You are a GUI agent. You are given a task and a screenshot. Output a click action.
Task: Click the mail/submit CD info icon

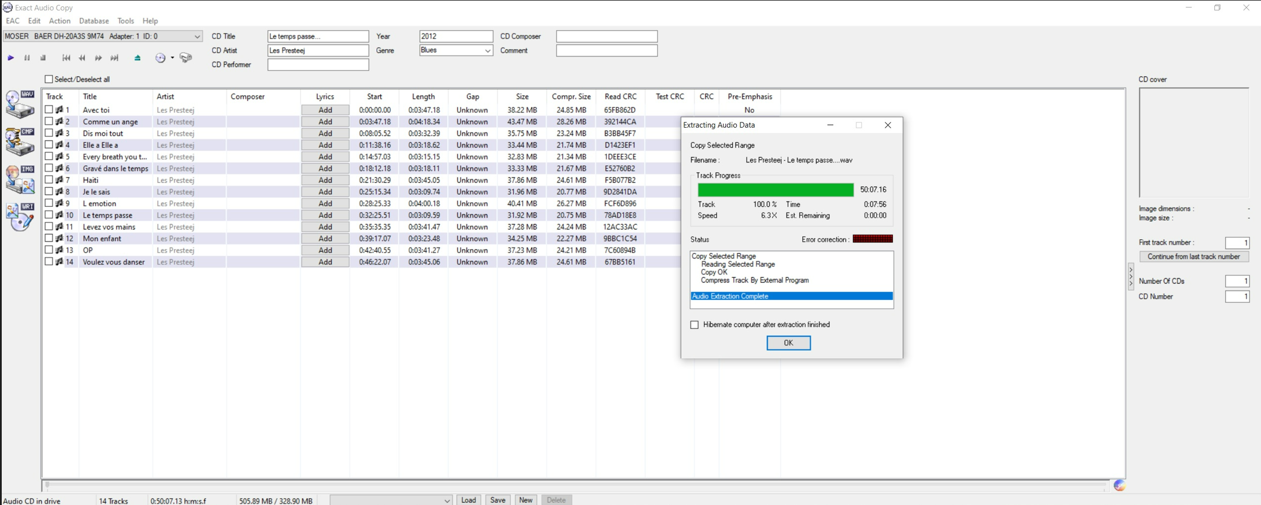(x=186, y=58)
